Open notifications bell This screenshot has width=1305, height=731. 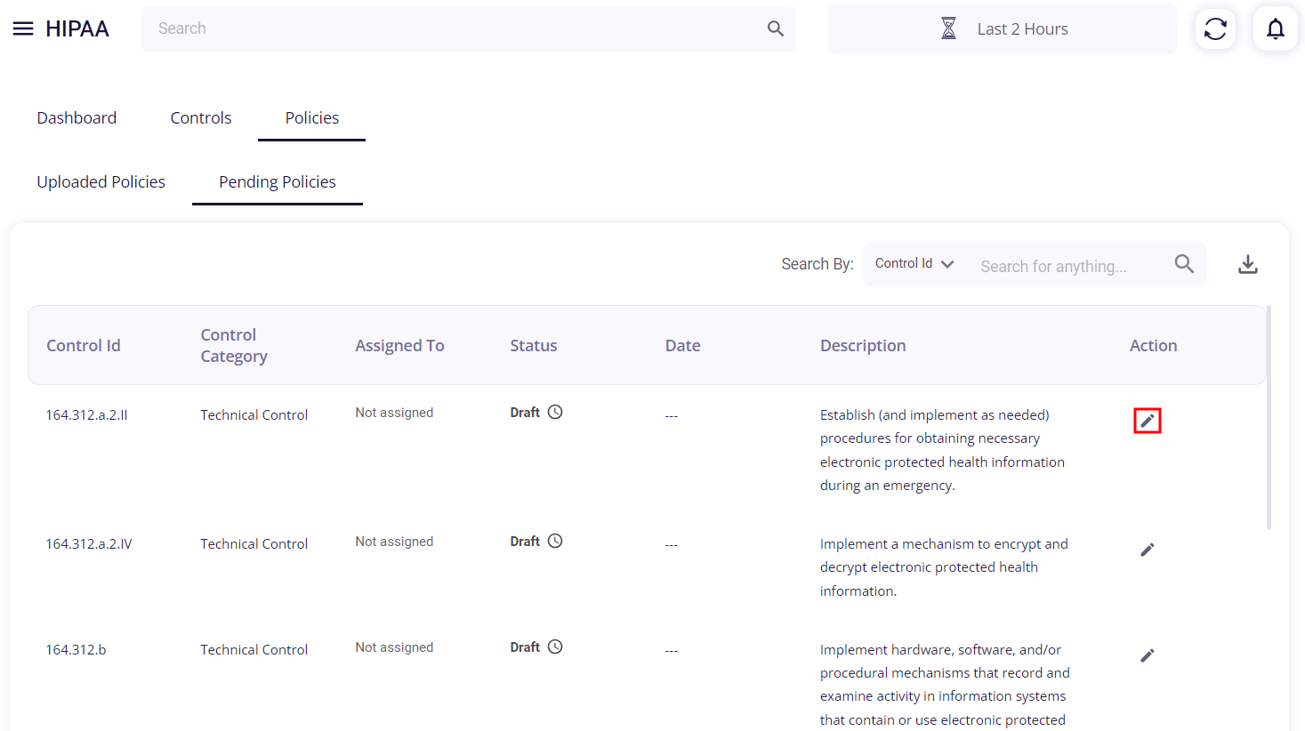coord(1276,28)
